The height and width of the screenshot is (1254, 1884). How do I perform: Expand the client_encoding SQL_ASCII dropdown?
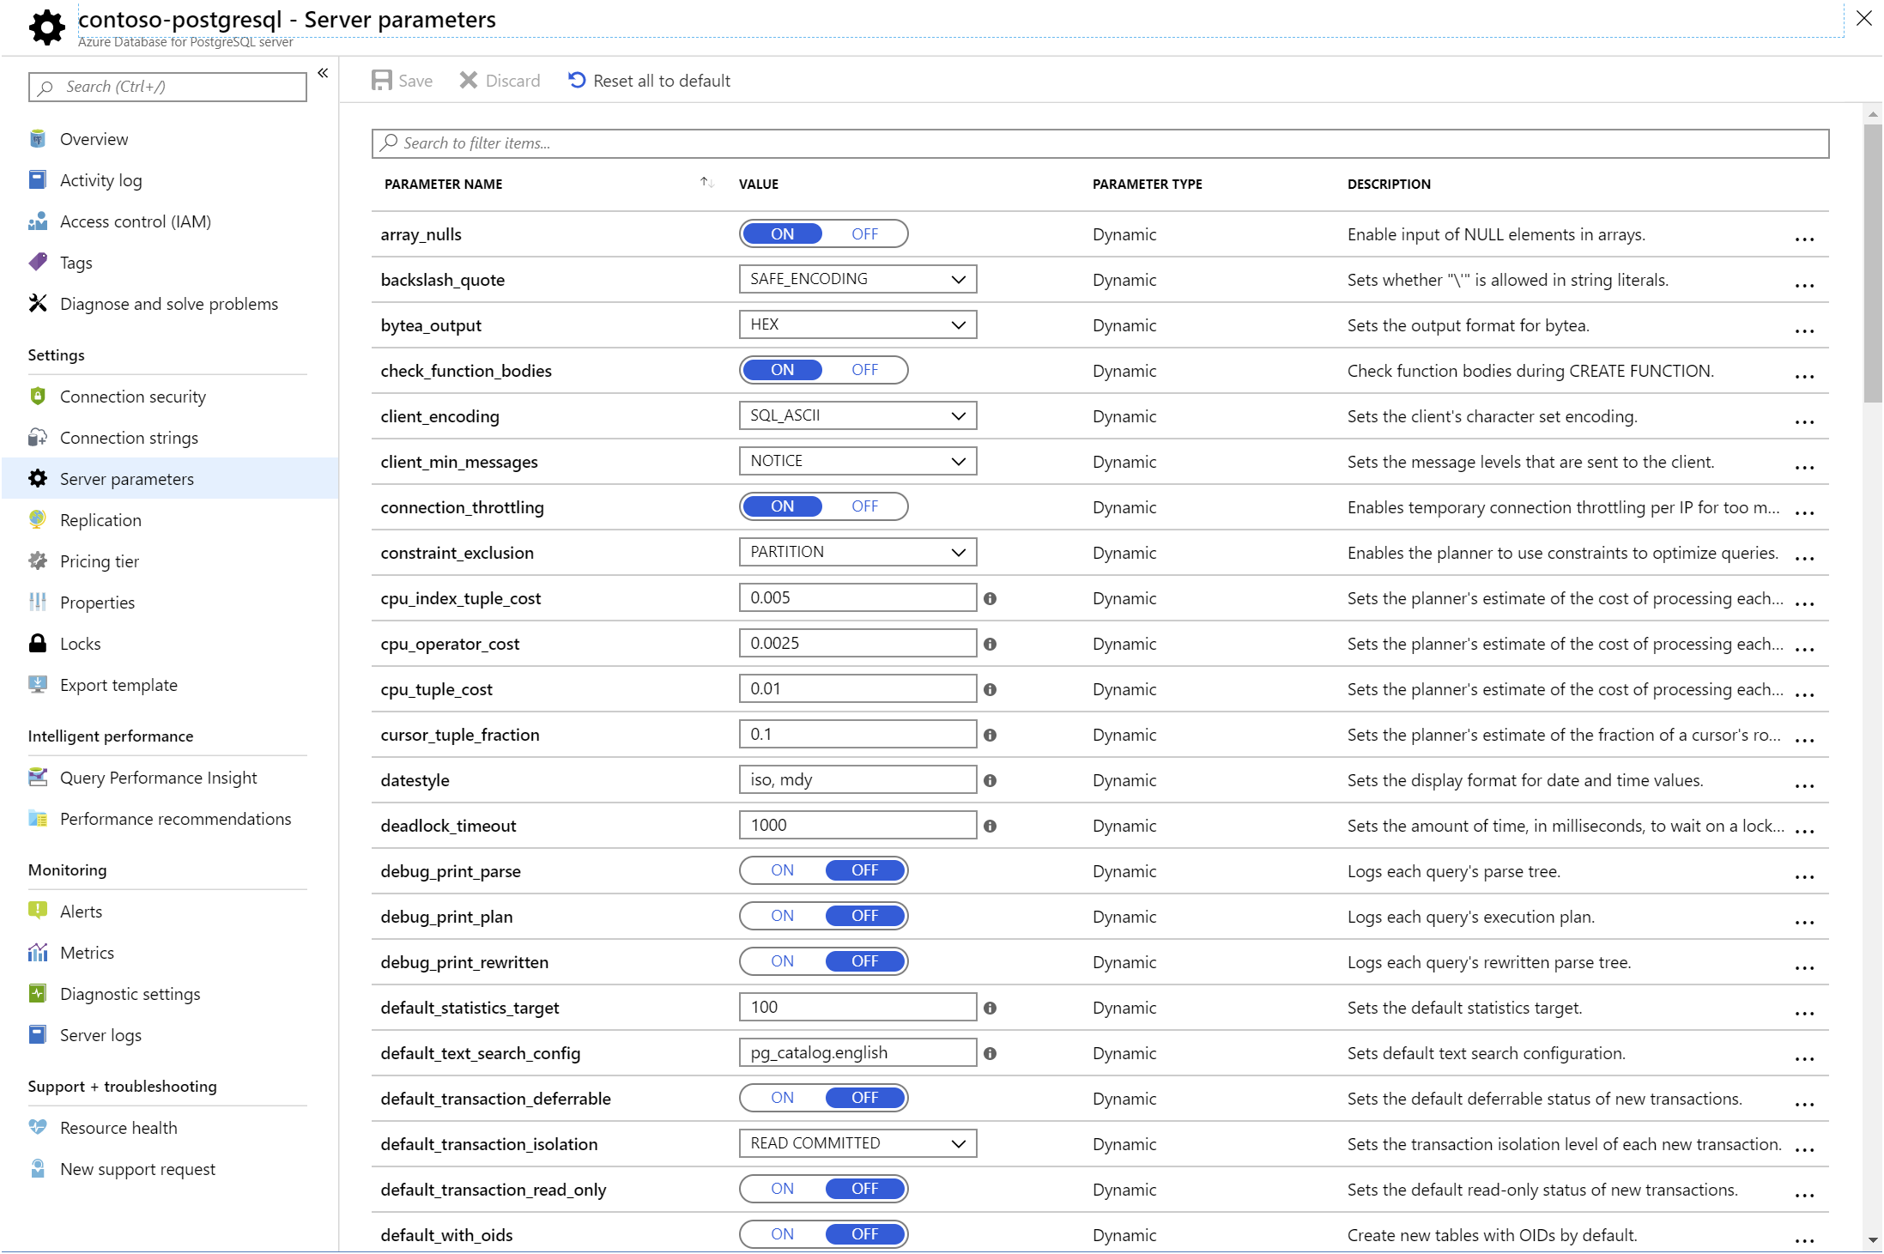click(x=857, y=415)
